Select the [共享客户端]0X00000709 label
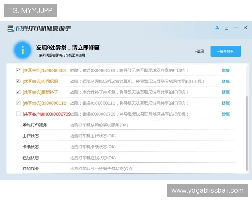This screenshot has width=252, height=201. click(47, 114)
